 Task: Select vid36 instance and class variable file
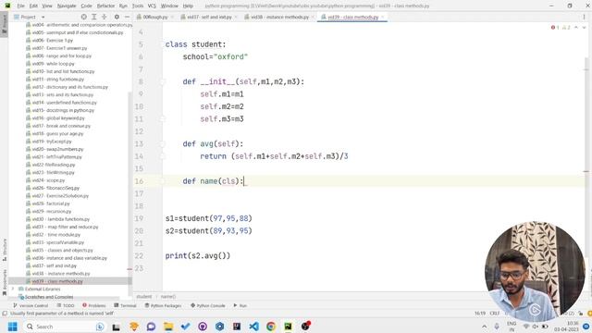point(69,258)
